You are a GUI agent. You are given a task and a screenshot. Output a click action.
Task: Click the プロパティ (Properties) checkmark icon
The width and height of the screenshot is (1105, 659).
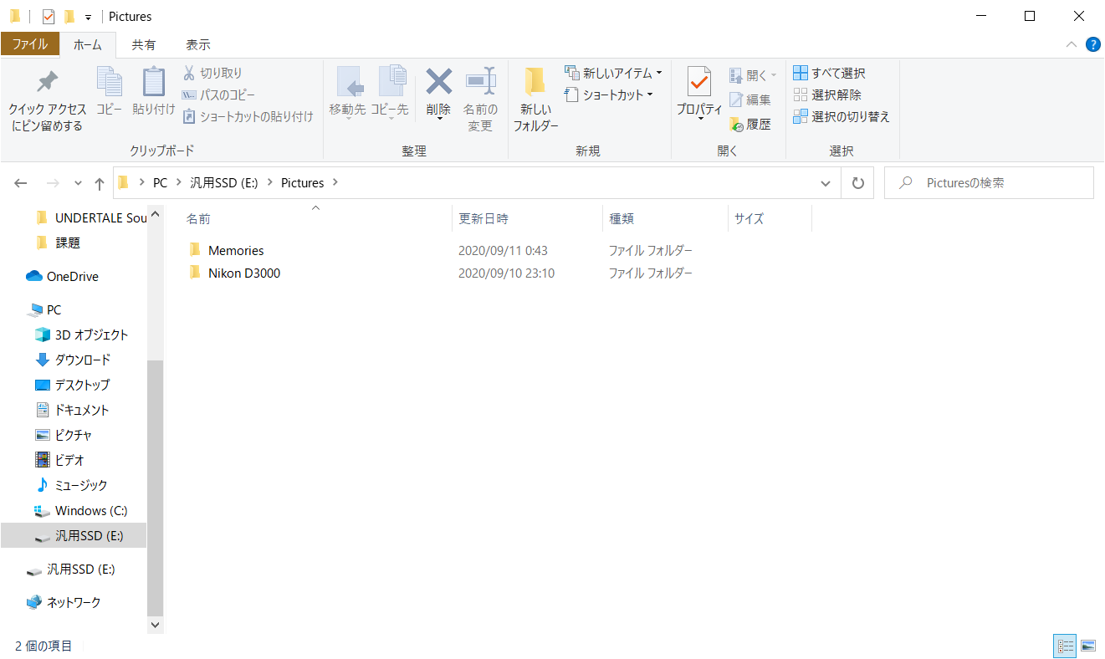point(698,82)
